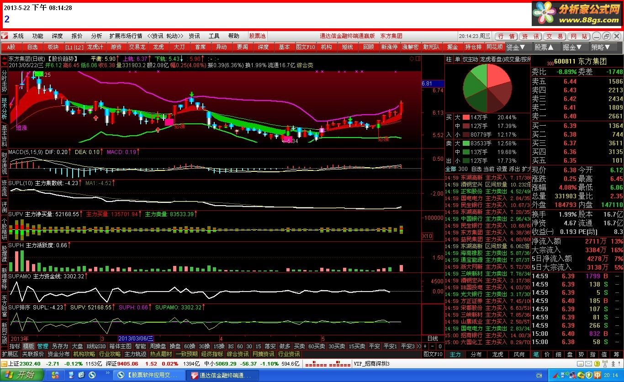Click the 笔 tab under quote panel
The height and width of the screenshot is (382, 624).
[x=536, y=354]
